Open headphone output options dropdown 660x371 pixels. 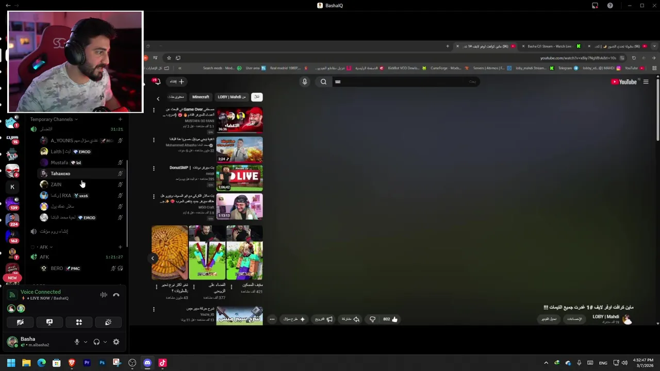(105, 342)
